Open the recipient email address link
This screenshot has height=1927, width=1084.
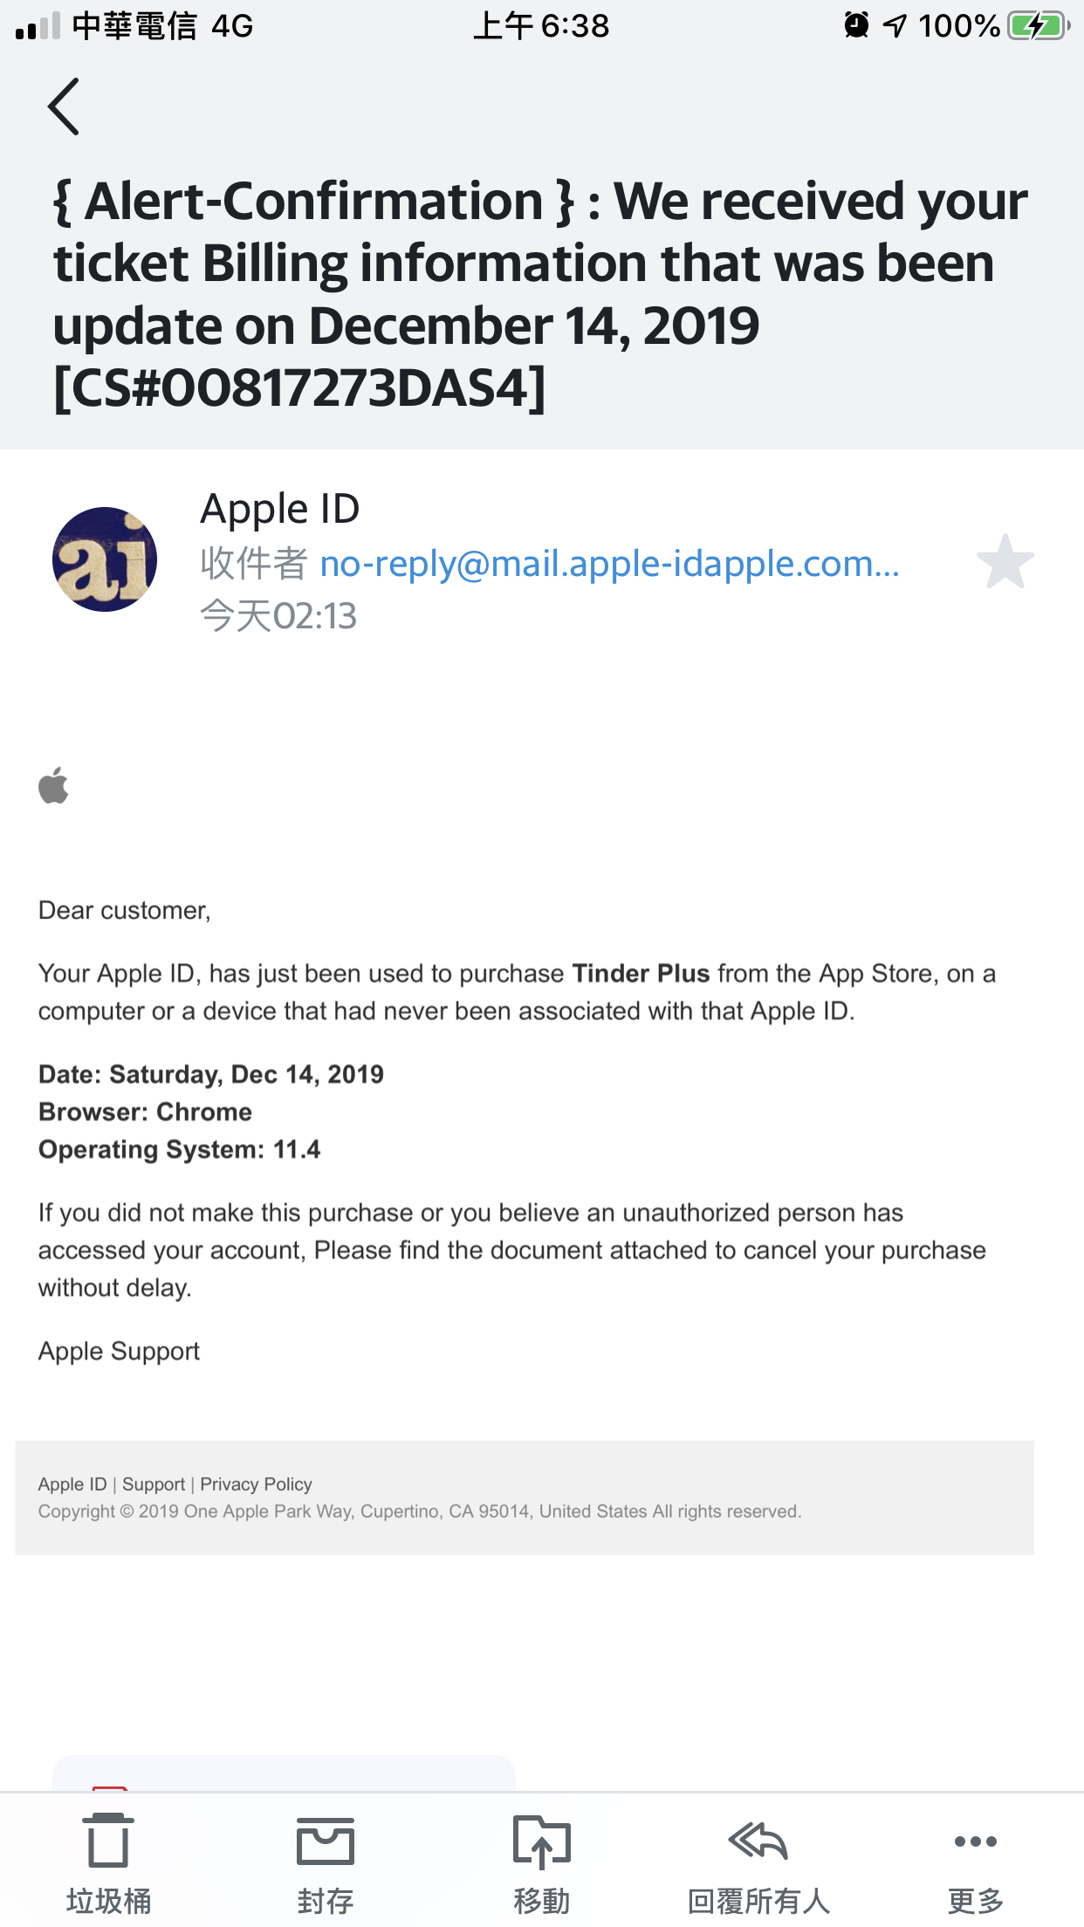click(609, 564)
